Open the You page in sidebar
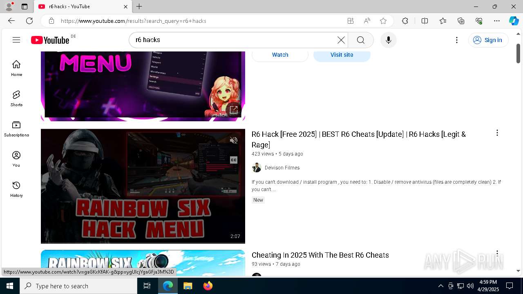The image size is (523, 294). [16, 159]
